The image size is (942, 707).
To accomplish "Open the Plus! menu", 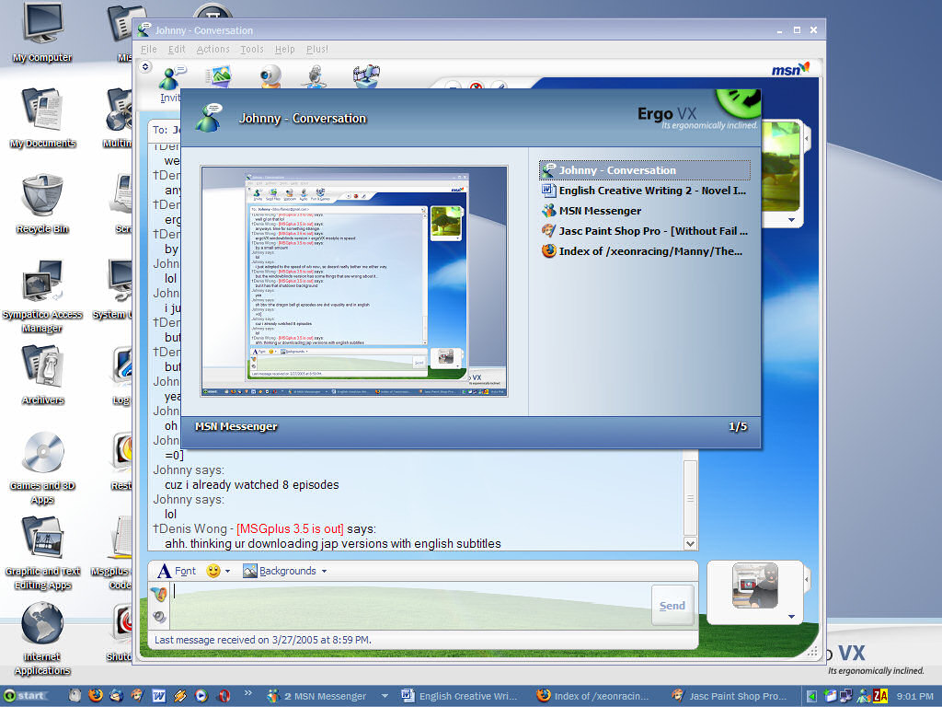I will click(317, 49).
